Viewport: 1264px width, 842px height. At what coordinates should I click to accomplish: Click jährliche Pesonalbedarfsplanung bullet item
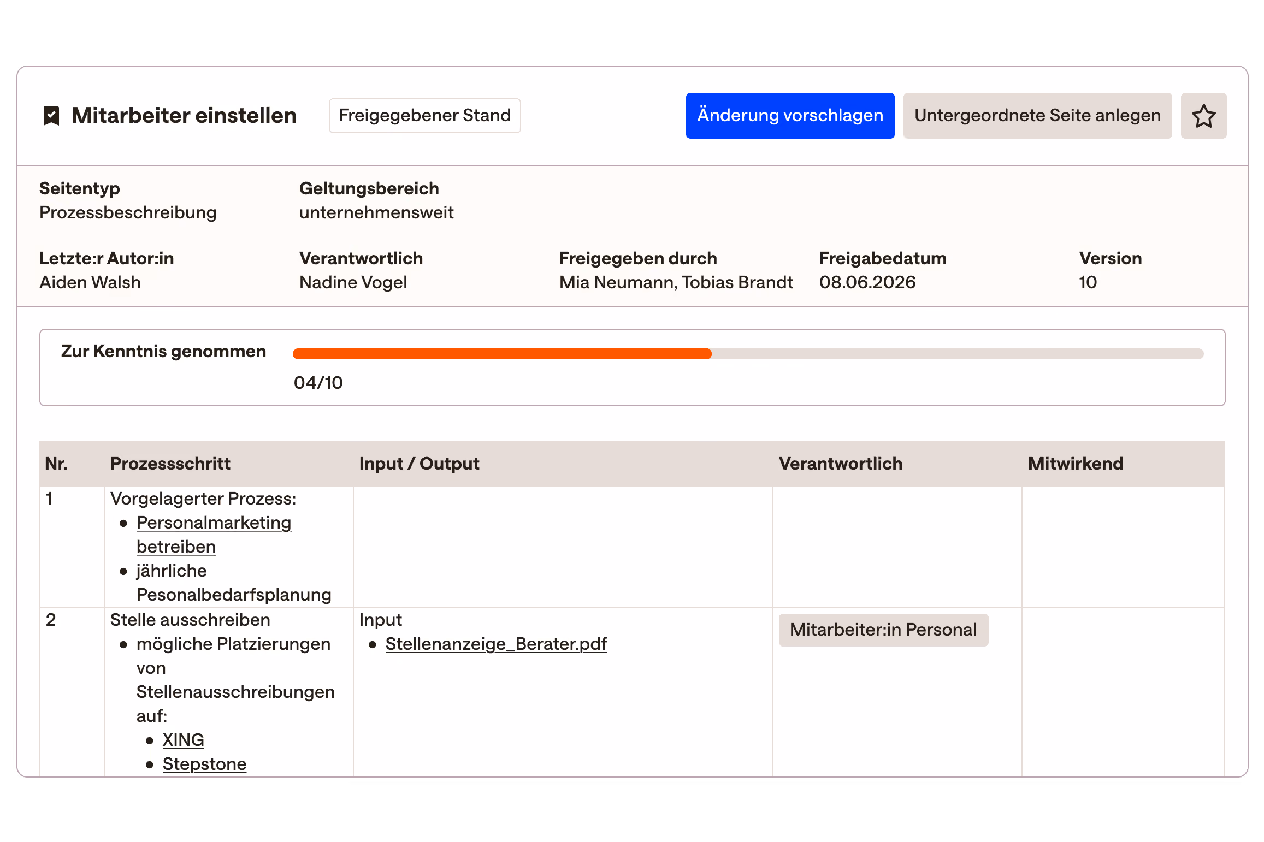234,583
